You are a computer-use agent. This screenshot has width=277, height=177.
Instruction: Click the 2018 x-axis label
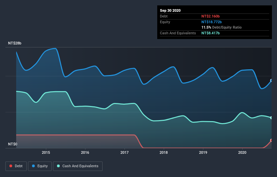[x=164, y=152]
